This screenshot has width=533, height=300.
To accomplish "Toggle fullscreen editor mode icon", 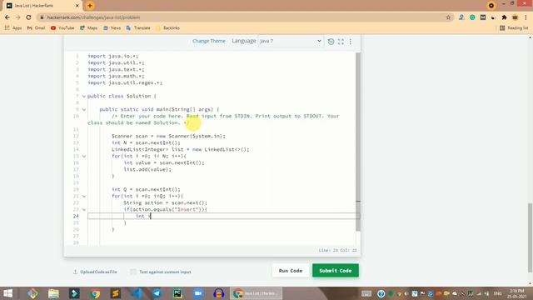I will (341, 42).
